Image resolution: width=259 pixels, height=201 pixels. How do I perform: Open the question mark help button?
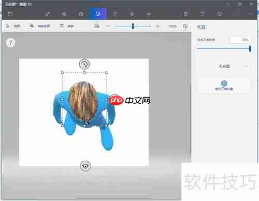pyautogui.click(x=10, y=43)
